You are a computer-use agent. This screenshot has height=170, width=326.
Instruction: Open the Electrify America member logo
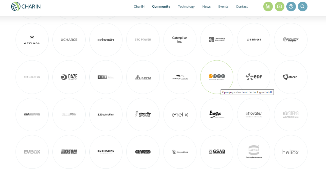pyautogui.click(x=143, y=114)
